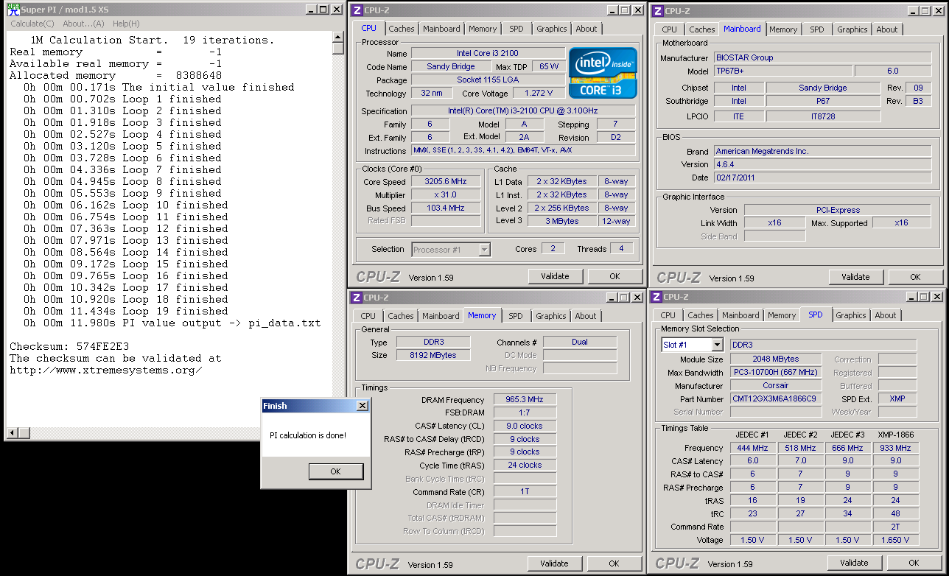The image size is (949, 576).
Task: Close the Finish dialog with the X button
Action: point(362,406)
